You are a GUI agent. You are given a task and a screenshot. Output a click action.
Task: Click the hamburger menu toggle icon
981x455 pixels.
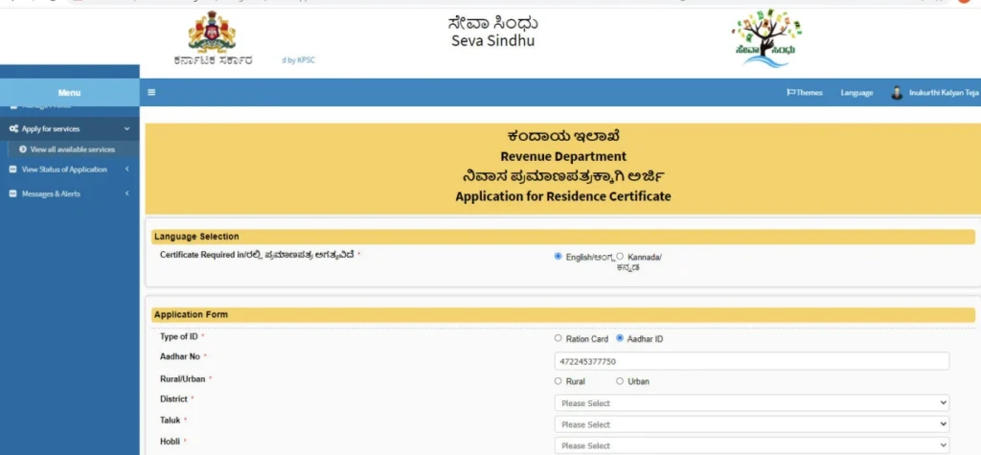coord(151,93)
